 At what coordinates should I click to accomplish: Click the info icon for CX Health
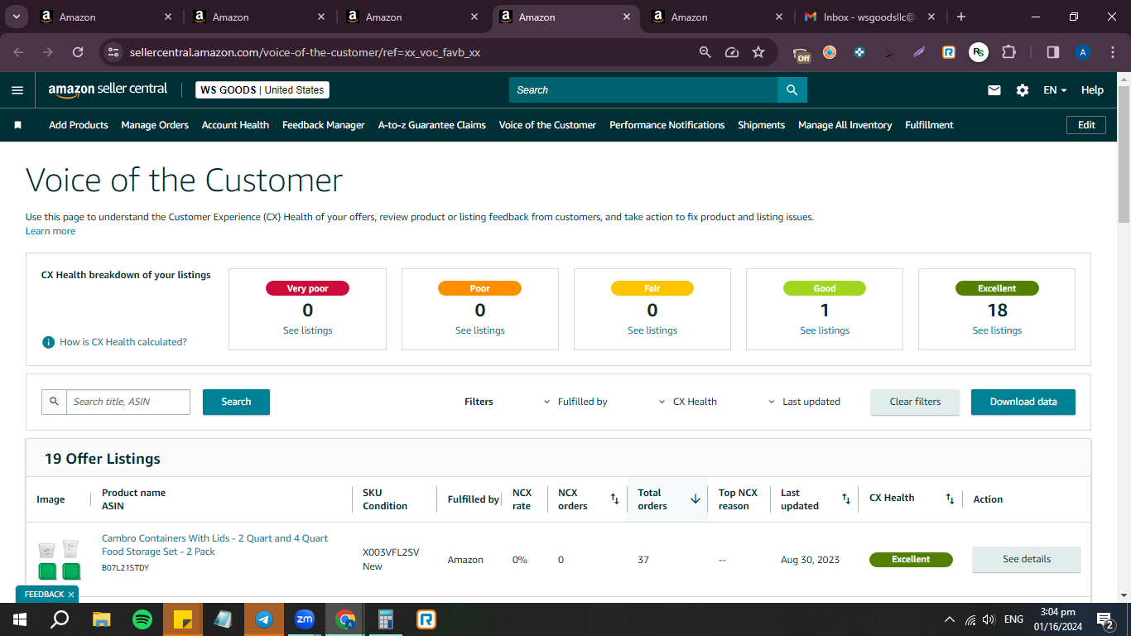tap(49, 342)
